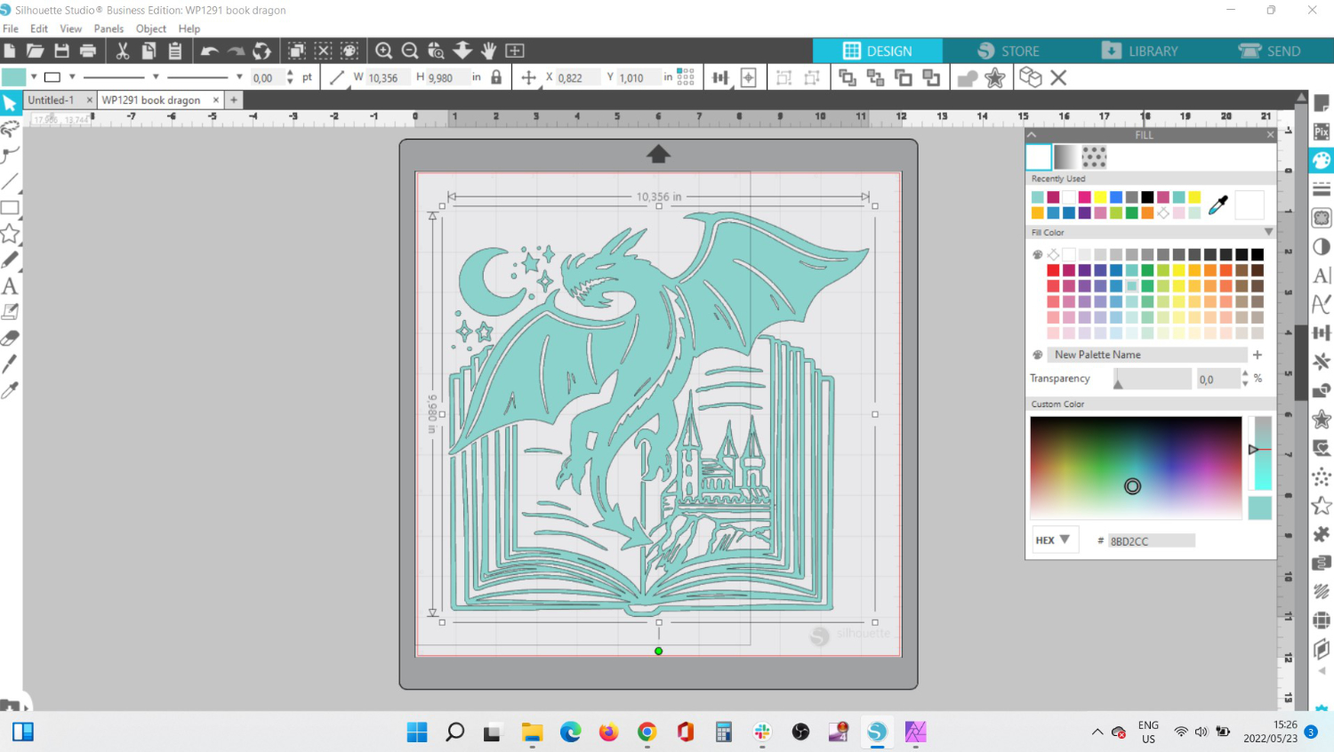Select the Knife tool

[x=10, y=364]
